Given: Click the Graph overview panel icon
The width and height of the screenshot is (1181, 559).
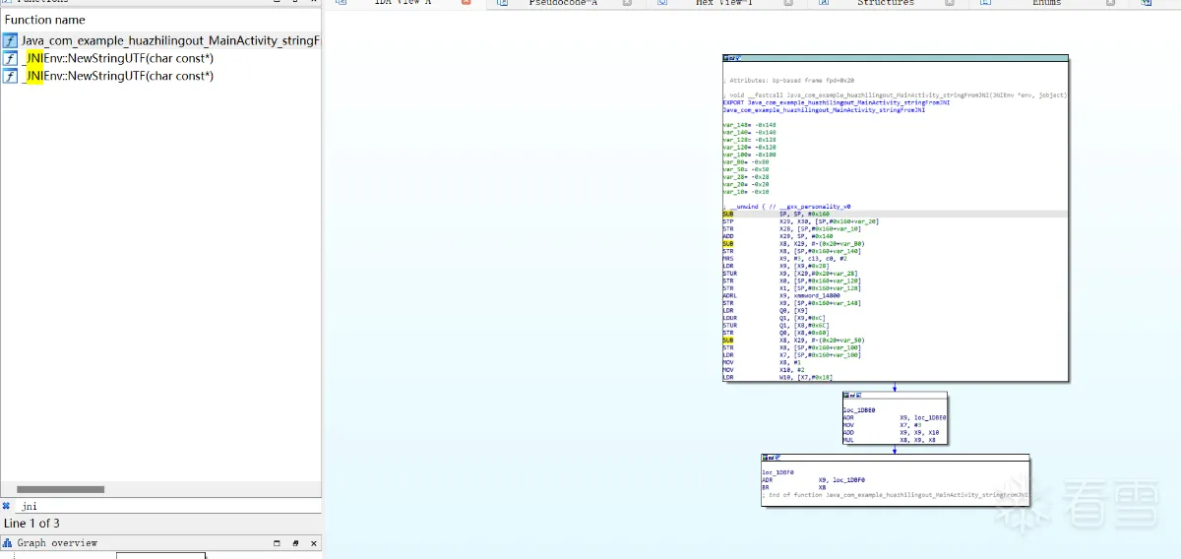Looking at the screenshot, I should pyautogui.click(x=8, y=543).
